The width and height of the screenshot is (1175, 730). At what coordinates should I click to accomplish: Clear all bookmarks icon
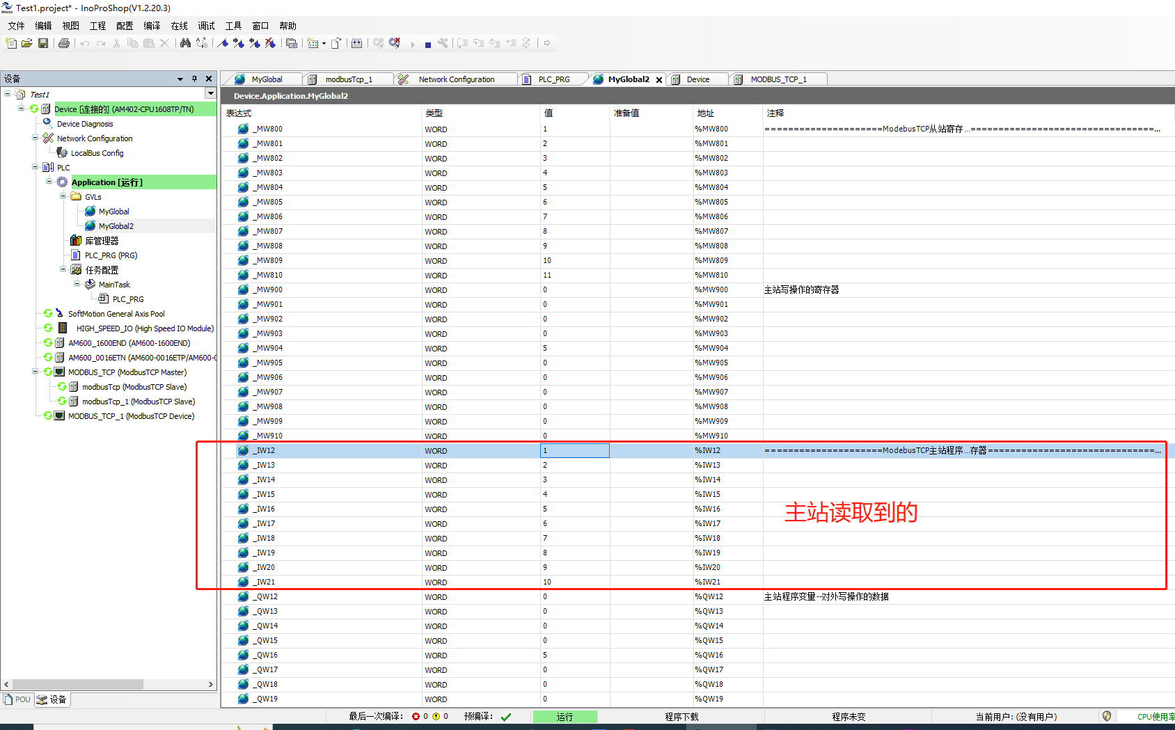[271, 43]
